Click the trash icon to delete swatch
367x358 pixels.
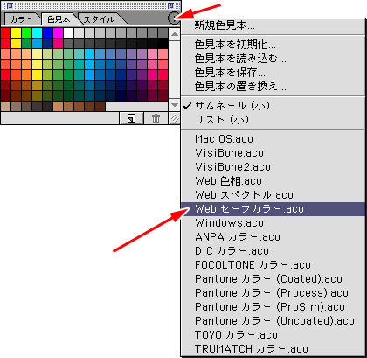point(156,118)
